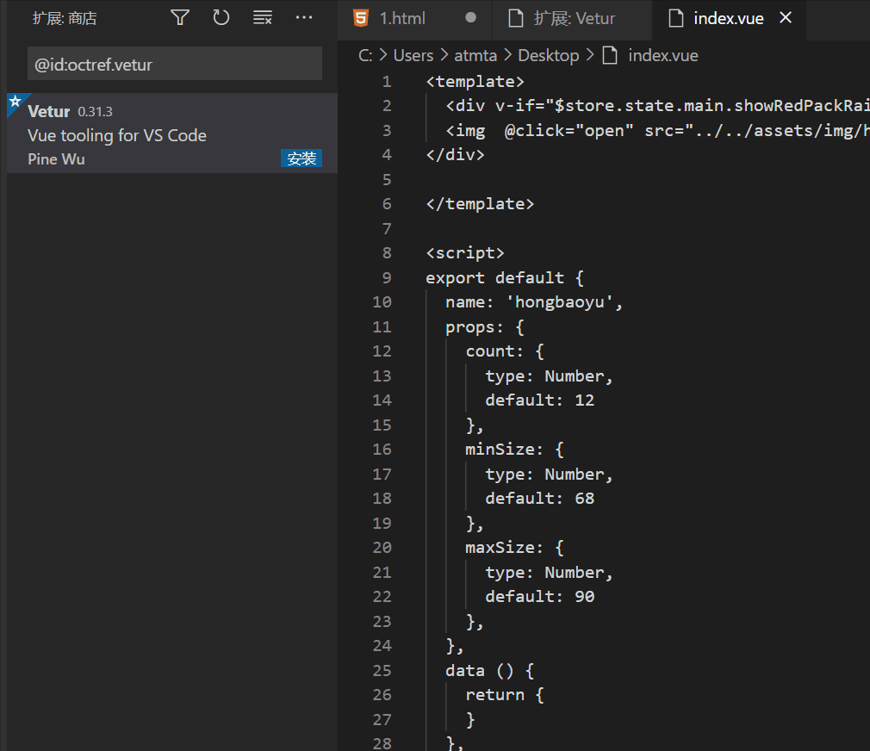Open the Vetur extension entry title
Image resolution: width=870 pixels, height=751 pixels.
tap(49, 111)
